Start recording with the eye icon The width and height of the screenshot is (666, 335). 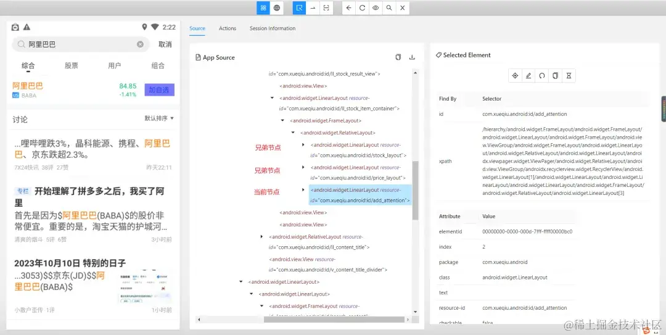(376, 7)
